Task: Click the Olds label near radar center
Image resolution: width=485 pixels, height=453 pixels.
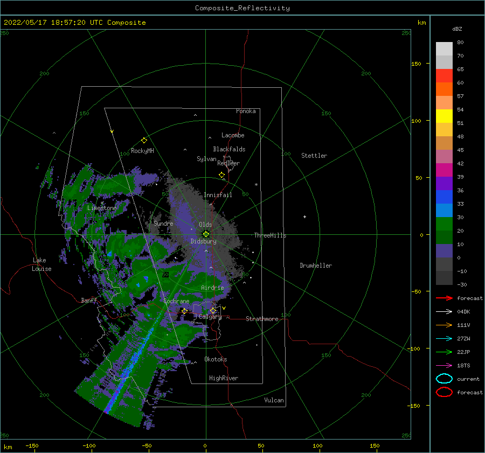Action: pyautogui.click(x=205, y=225)
